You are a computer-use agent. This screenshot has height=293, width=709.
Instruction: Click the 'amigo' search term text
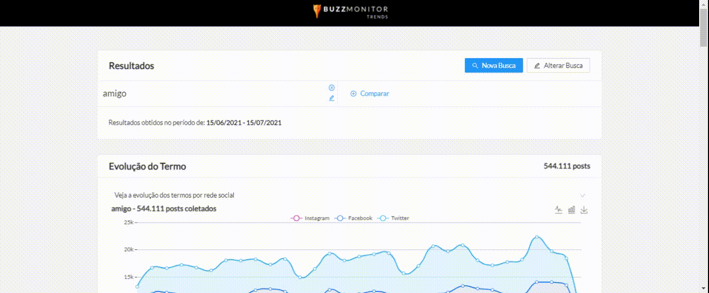pos(115,94)
